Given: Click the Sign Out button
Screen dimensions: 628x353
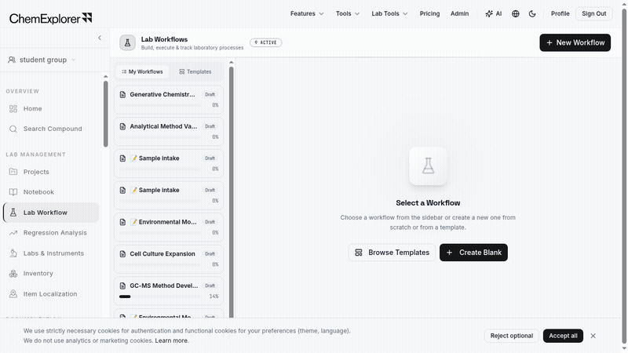Looking at the screenshot, I should click(594, 13).
